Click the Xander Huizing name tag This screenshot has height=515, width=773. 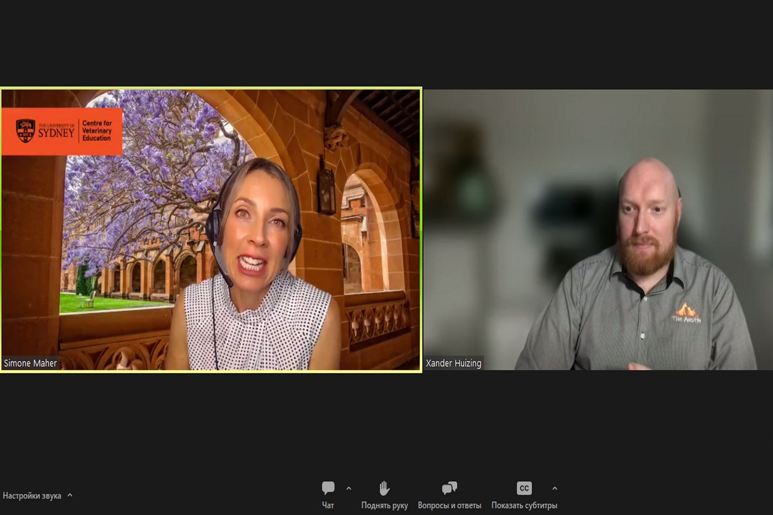click(x=453, y=363)
